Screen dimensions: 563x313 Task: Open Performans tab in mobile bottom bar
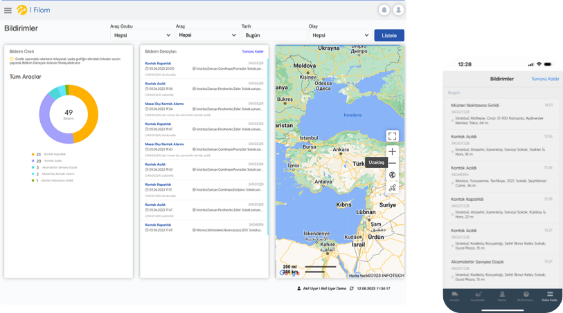click(x=526, y=296)
